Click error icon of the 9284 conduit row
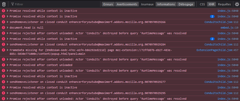This screenshot has height=101, width=240. 3,44
